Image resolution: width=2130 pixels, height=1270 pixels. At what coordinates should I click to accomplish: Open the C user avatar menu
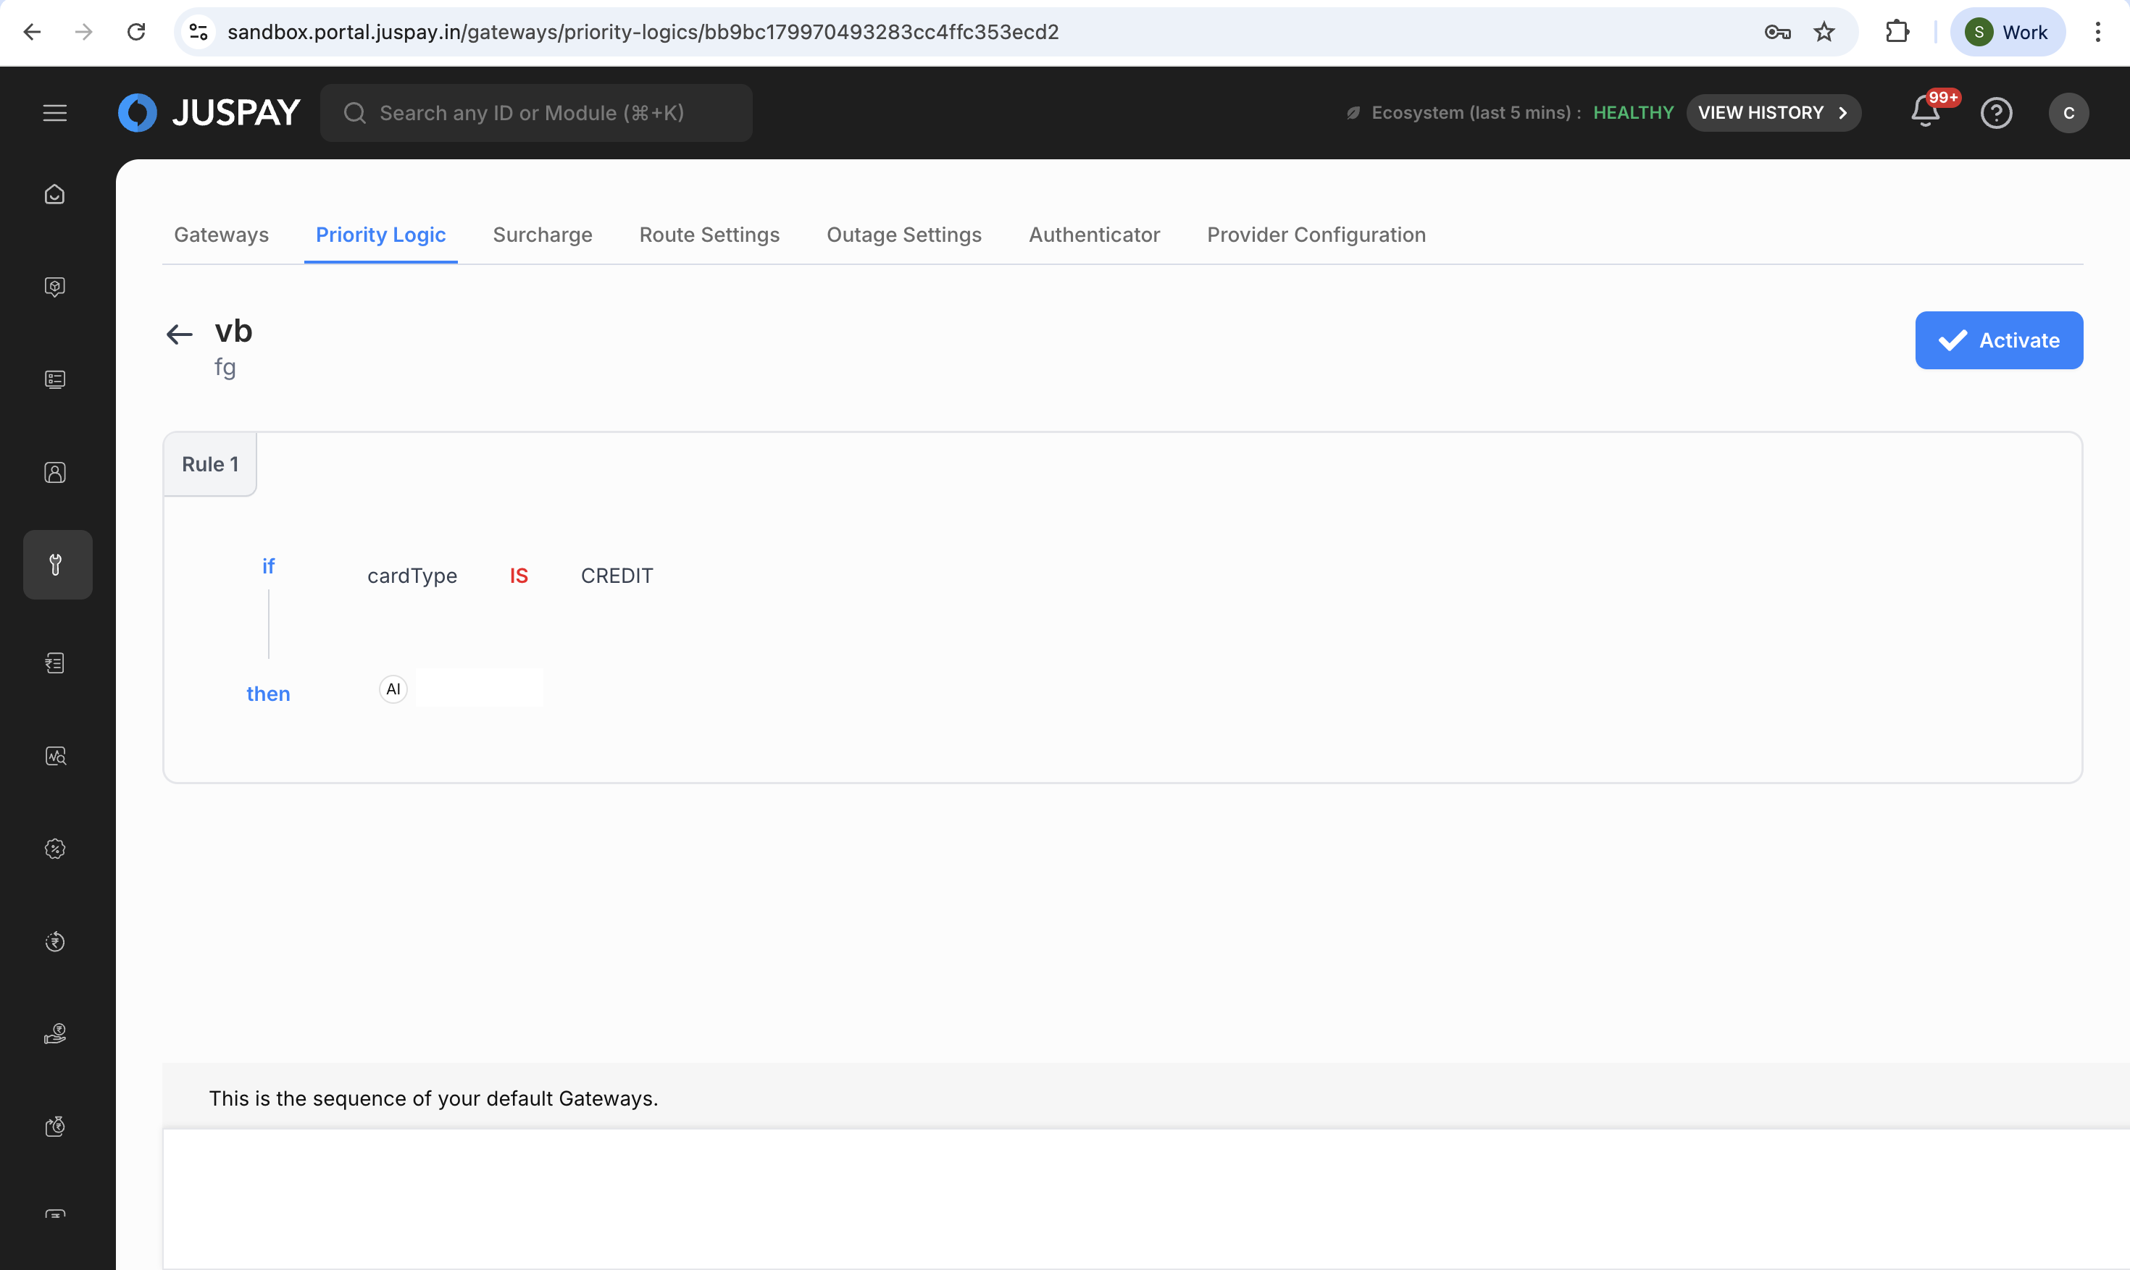(2068, 113)
